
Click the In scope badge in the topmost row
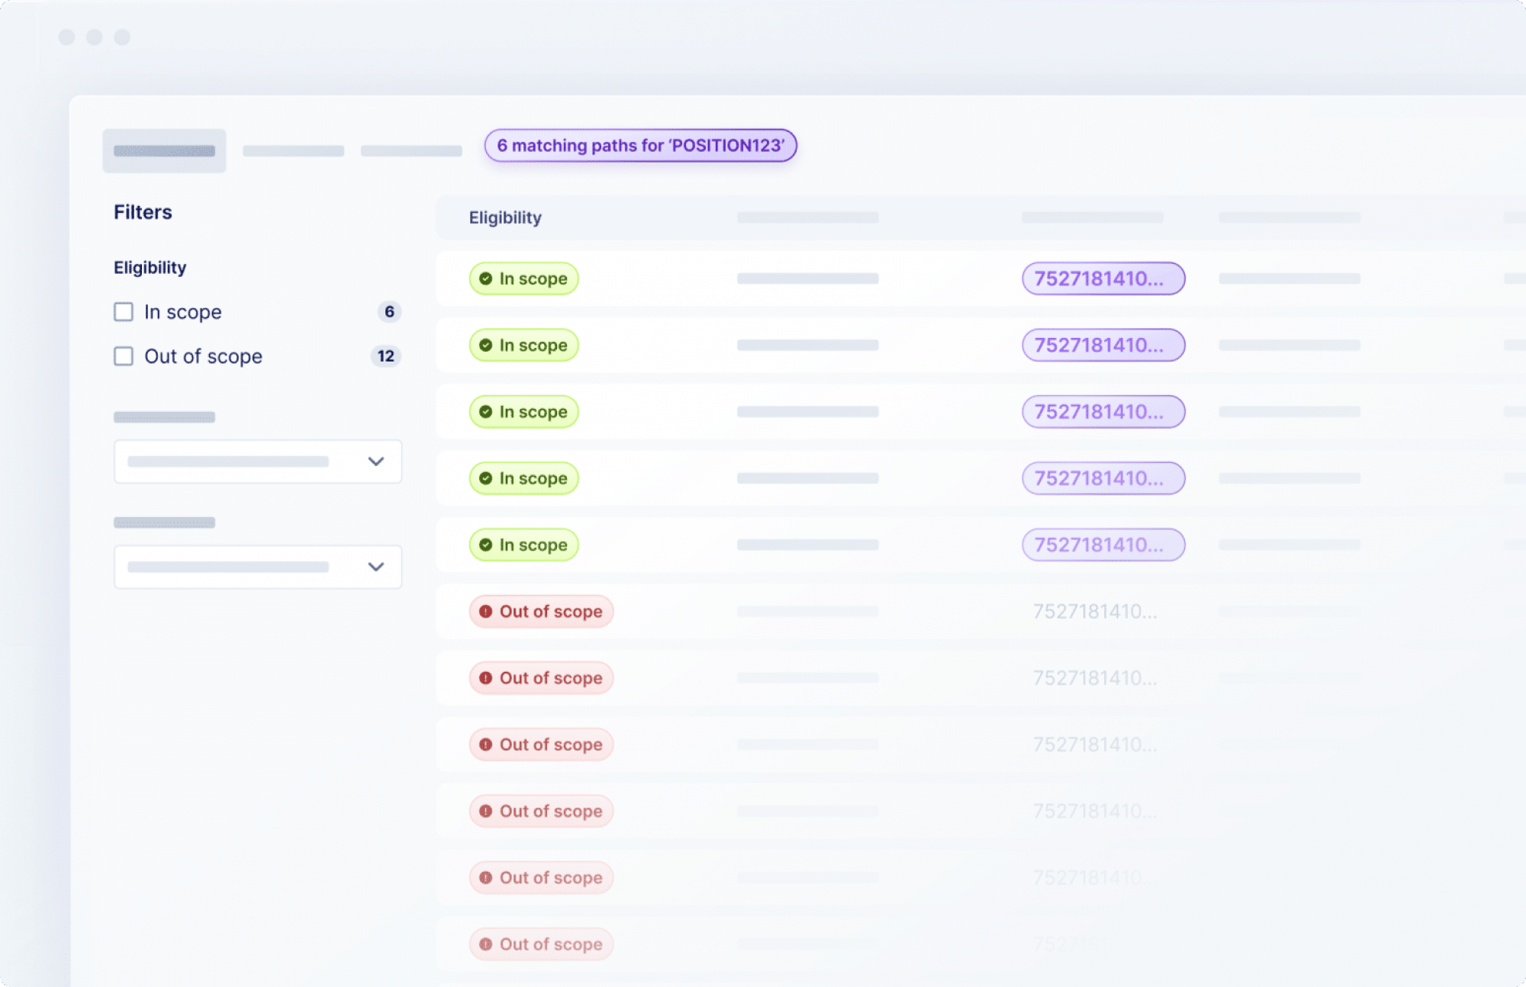tap(524, 278)
